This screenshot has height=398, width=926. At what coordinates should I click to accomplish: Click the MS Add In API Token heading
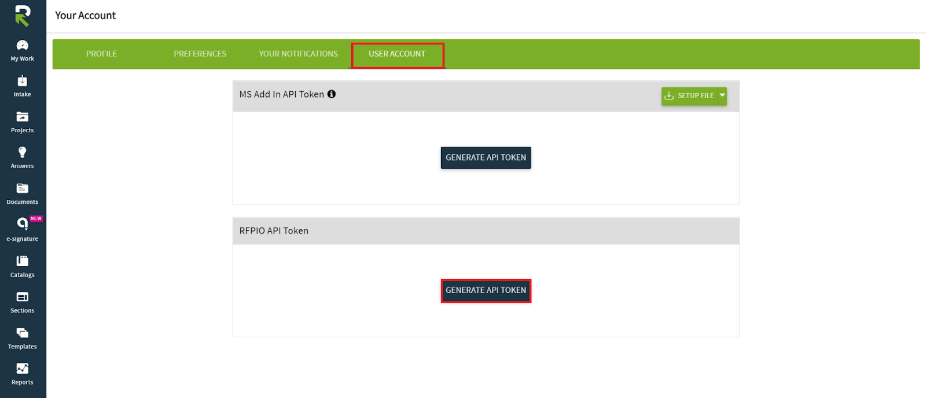pyautogui.click(x=282, y=94)
